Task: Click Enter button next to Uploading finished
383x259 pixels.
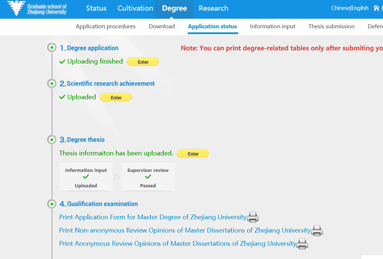Action: [x=143, y=62]
